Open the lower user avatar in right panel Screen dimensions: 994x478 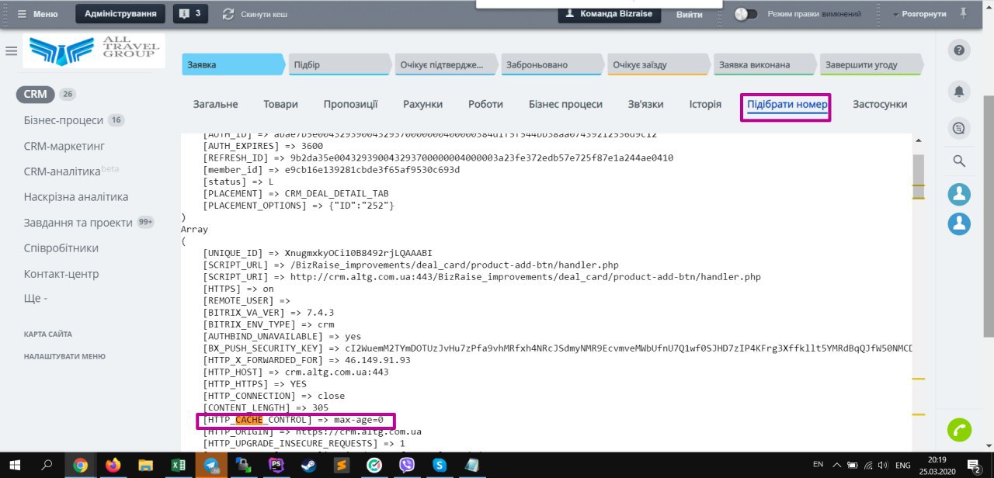click(959, 224)
